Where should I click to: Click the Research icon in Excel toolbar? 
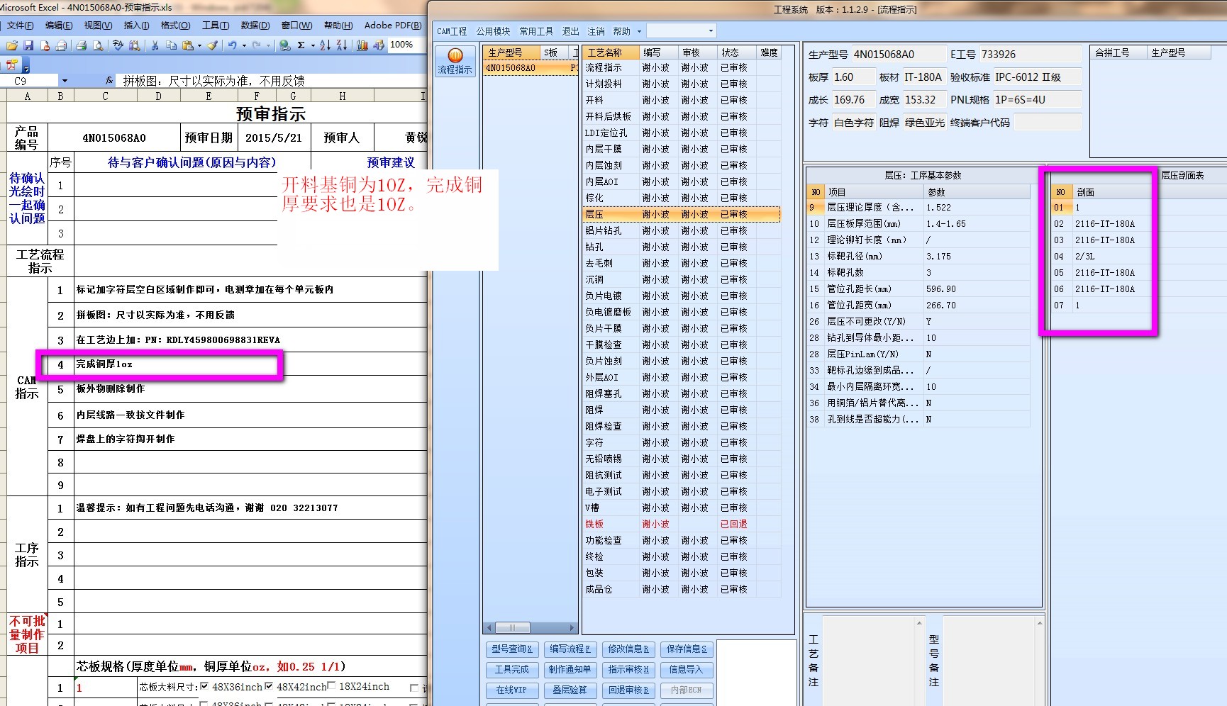click(x=133, y=45)
